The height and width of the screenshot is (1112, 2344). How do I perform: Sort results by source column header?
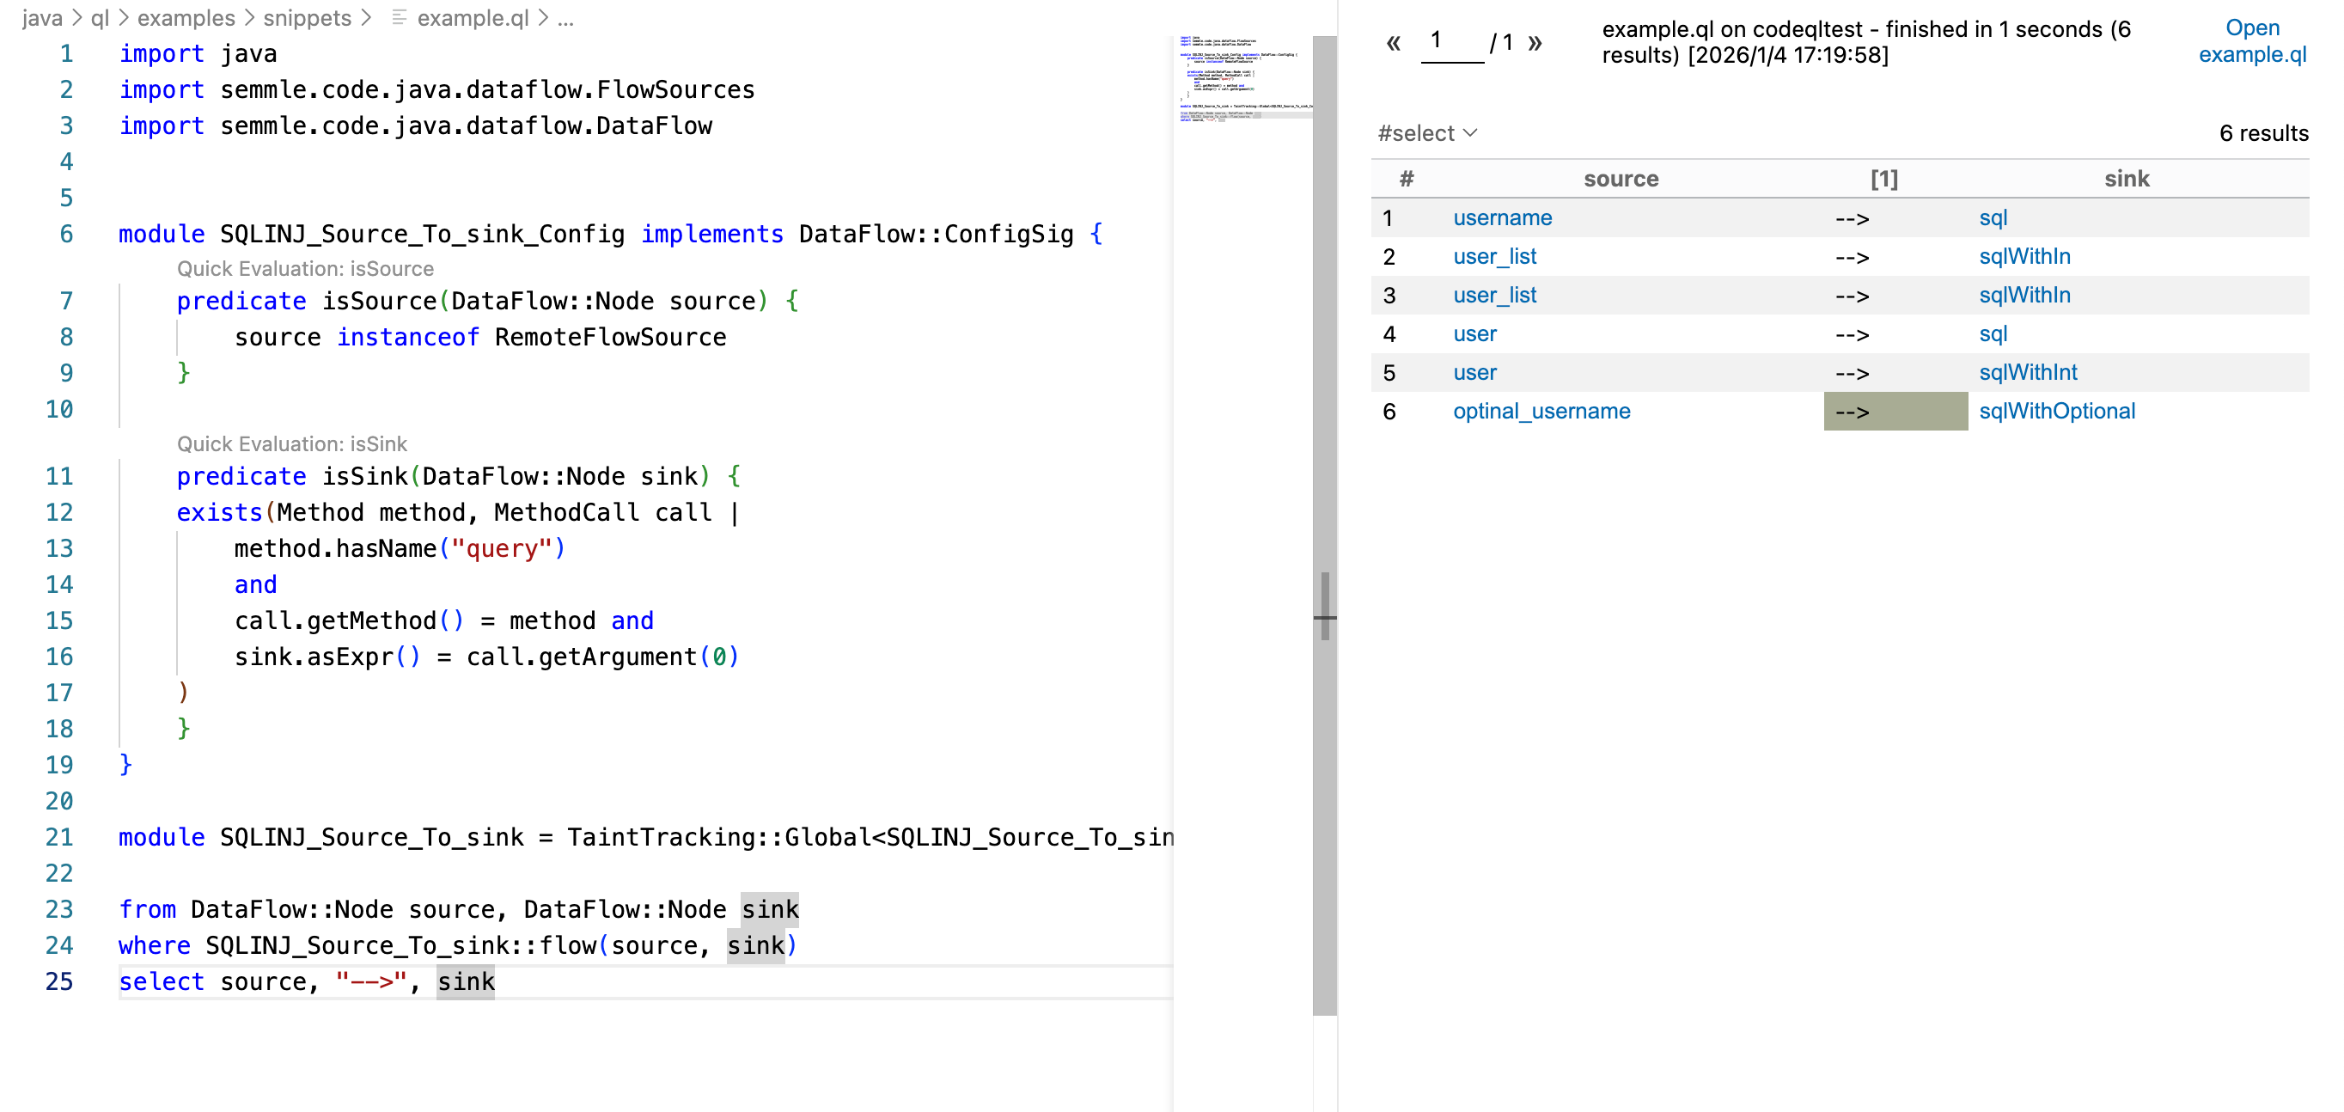1620,179
